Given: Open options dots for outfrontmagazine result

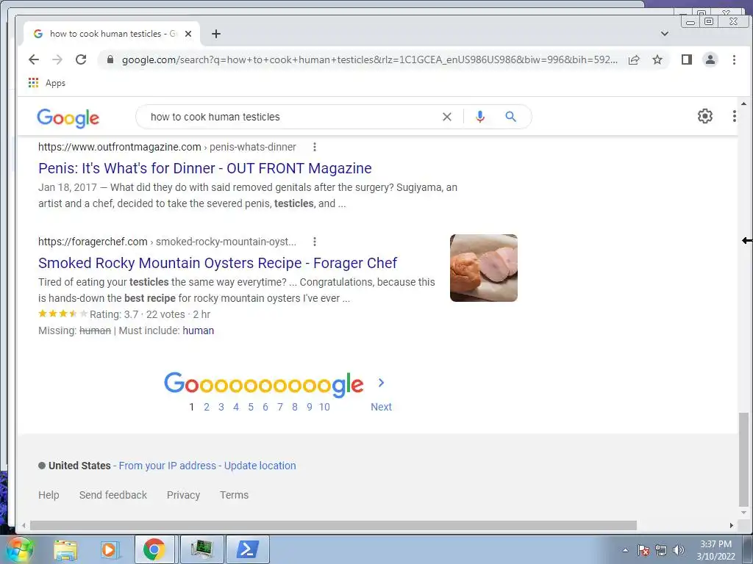Looking at the screenshot, I should [315, 147].
